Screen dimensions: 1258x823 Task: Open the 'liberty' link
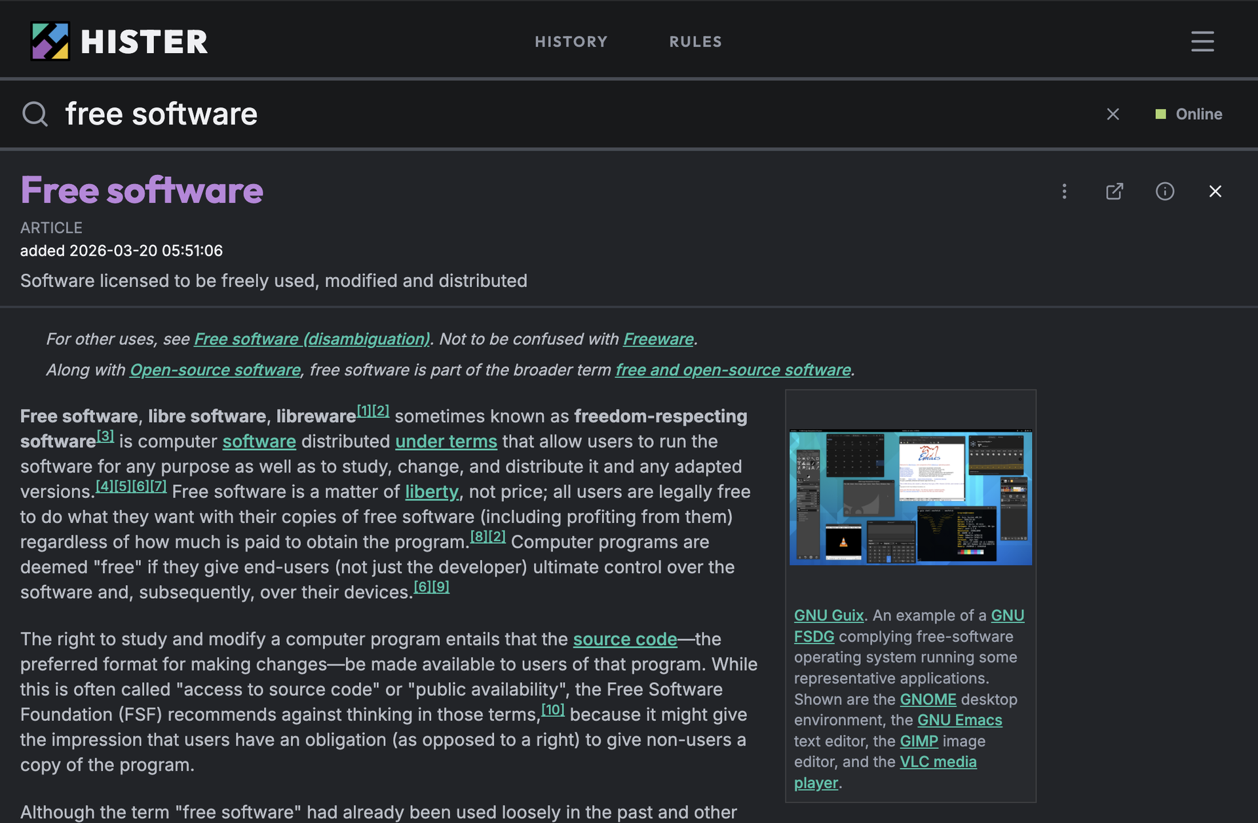[432, 492]
